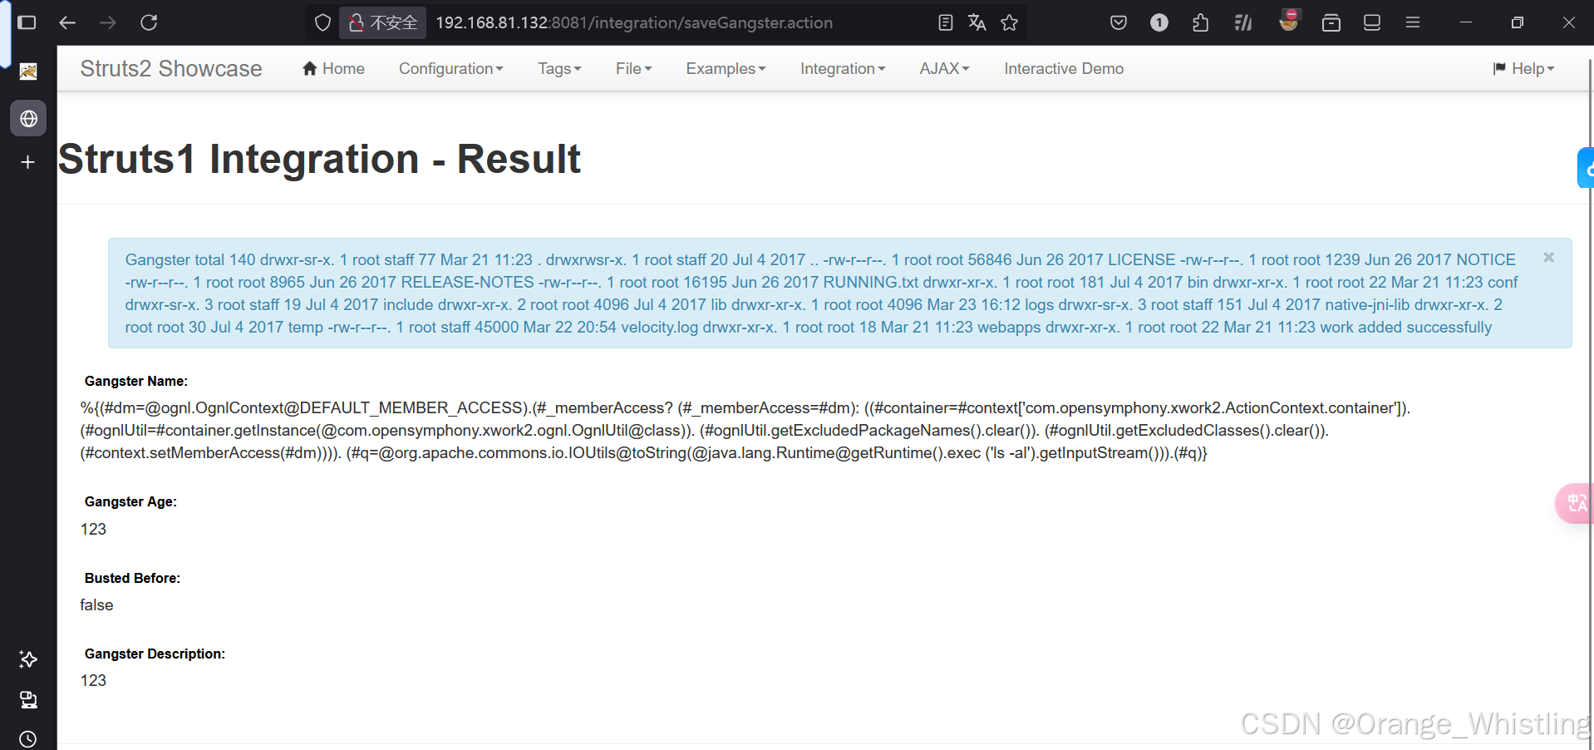Open the browser hamburger menu
This screenshot has width=1594, height=750.
coord(1413,22)
